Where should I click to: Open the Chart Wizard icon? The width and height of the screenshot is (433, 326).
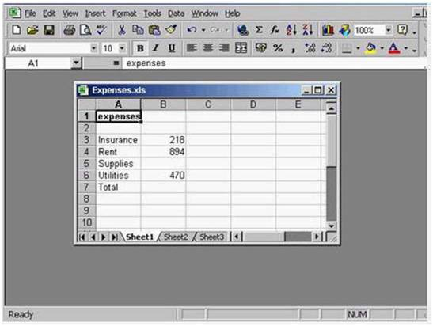(x=328, y=30)
